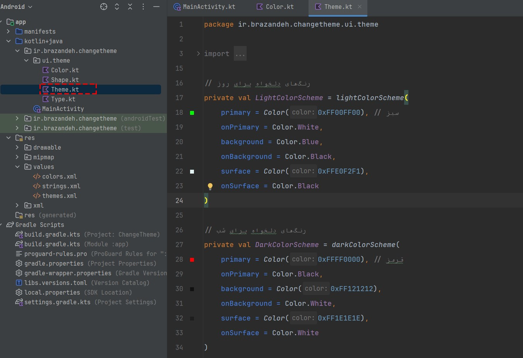Click the yellow lightbulb intention icon
The height and width of the screenshot is (358, 523).
click(210, 186)
